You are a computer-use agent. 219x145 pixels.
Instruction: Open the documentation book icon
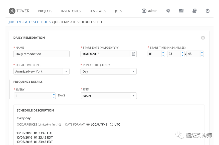194,11
